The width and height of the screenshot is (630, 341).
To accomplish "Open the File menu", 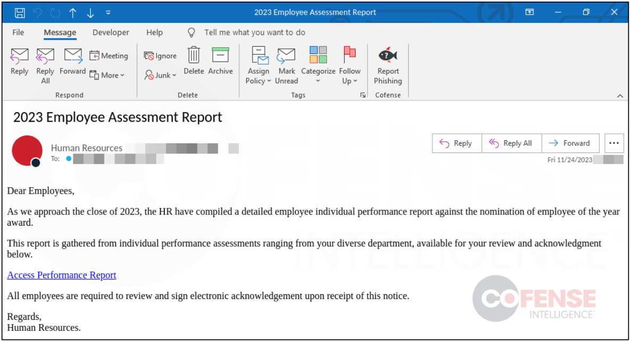I will (x=18, y=32).
